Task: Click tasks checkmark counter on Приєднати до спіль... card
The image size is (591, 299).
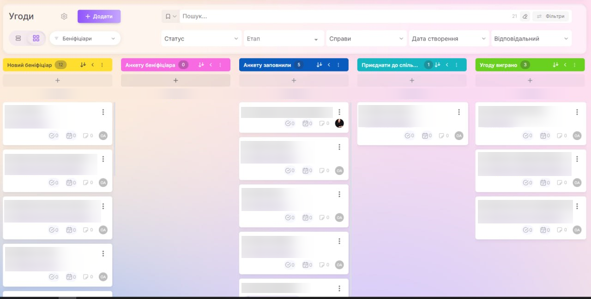Action: (x=409, y=135)
